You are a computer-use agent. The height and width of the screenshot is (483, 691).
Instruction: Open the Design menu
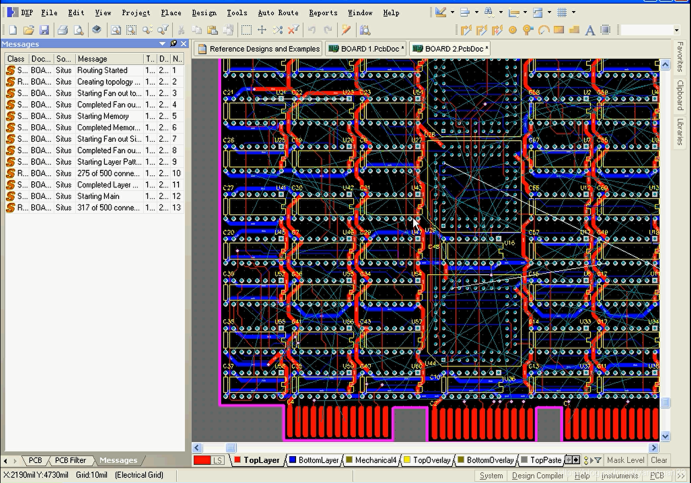(204, 13)
